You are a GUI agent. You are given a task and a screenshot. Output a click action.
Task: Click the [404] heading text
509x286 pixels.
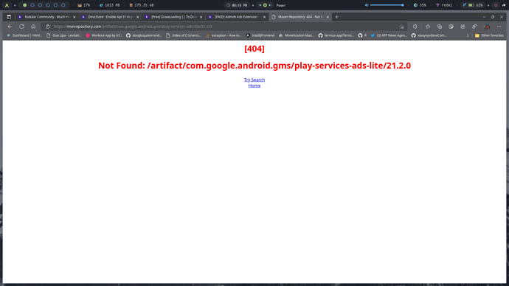tap(254, 49)
